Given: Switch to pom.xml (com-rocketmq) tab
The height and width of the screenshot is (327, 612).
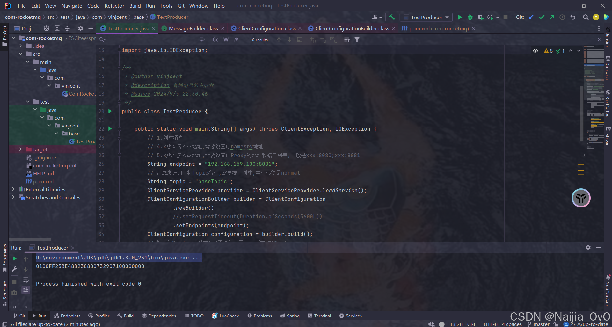Looking at the screenshot, I should click(439, 28).
